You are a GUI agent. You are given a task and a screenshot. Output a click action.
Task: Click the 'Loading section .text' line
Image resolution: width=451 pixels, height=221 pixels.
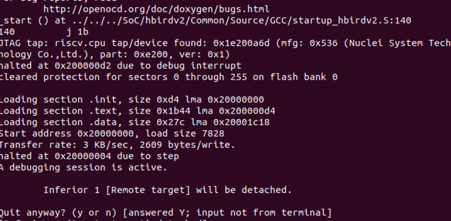click(x=137, y=111)
